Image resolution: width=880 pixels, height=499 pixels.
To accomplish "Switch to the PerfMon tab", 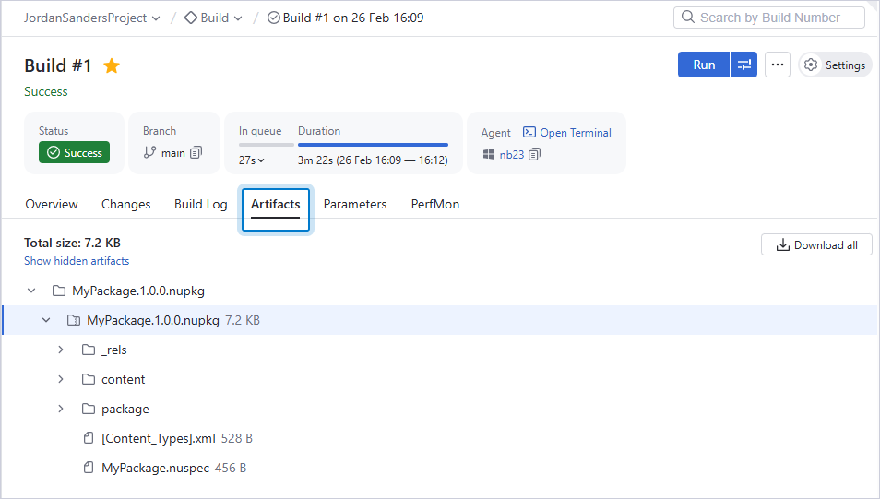I will tap(435, 205).
